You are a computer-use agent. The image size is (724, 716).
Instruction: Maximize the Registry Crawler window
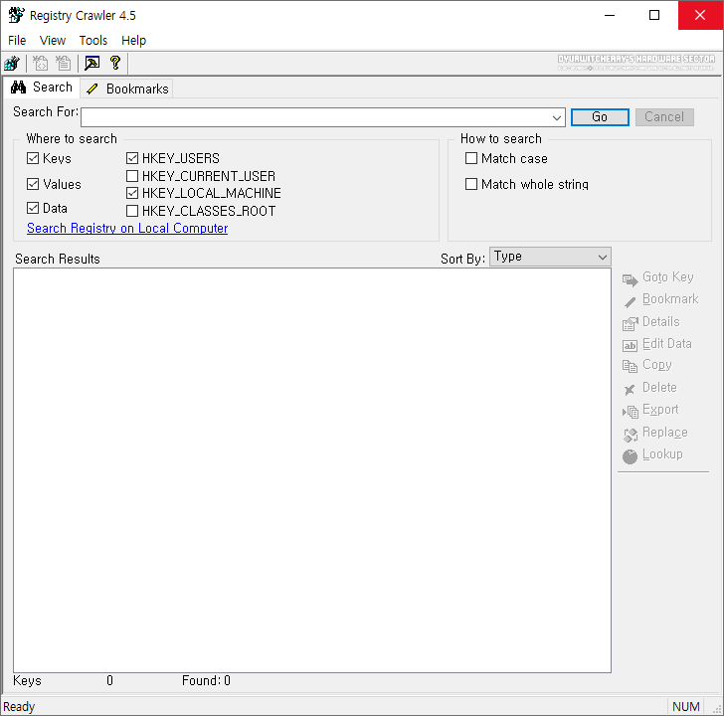coord(654,15)
